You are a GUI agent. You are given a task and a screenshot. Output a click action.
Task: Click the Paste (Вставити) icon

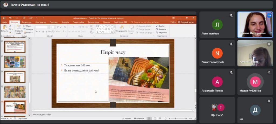click(x=5, y=28)
